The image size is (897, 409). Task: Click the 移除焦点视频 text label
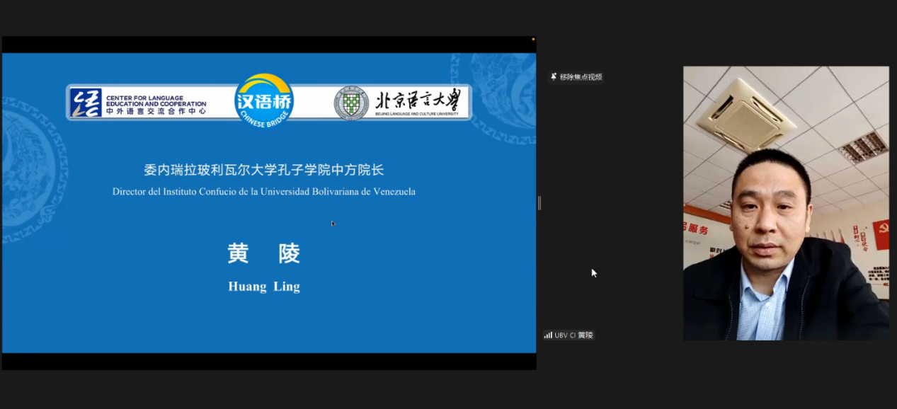(x=581, y=77)
